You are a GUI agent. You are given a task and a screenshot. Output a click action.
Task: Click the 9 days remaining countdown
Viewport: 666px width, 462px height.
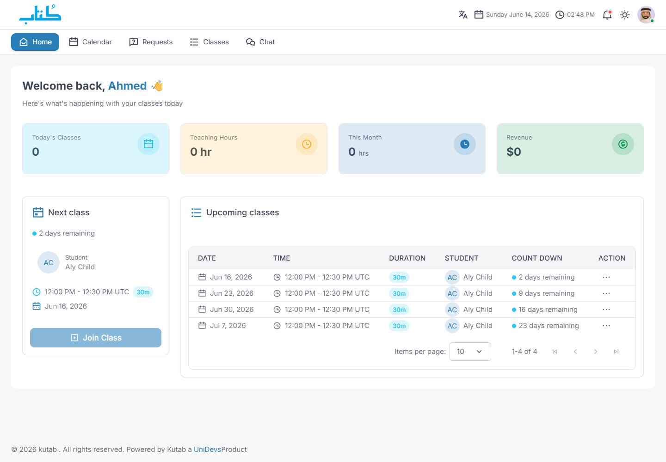point(547,293)
